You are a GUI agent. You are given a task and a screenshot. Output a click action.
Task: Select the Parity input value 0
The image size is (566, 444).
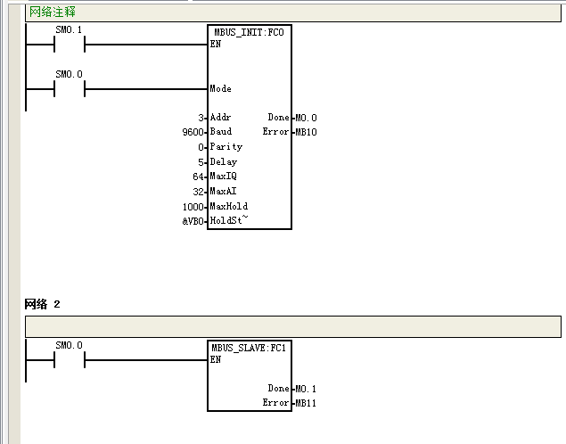(201, 147)
